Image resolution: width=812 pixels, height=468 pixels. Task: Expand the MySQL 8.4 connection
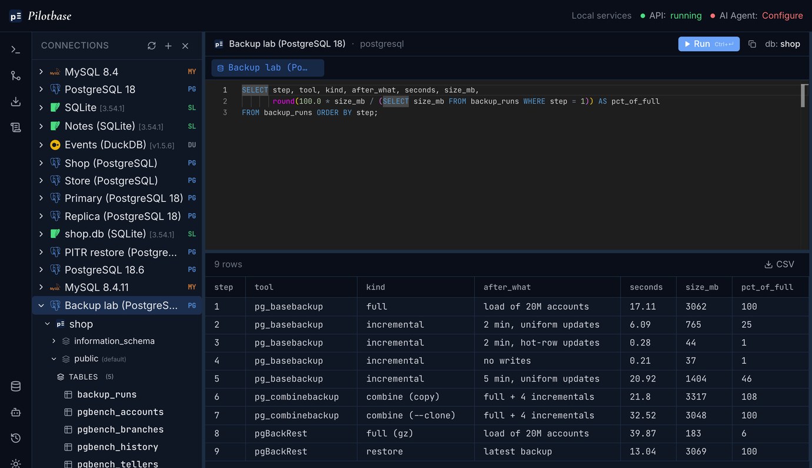[41, 72]
